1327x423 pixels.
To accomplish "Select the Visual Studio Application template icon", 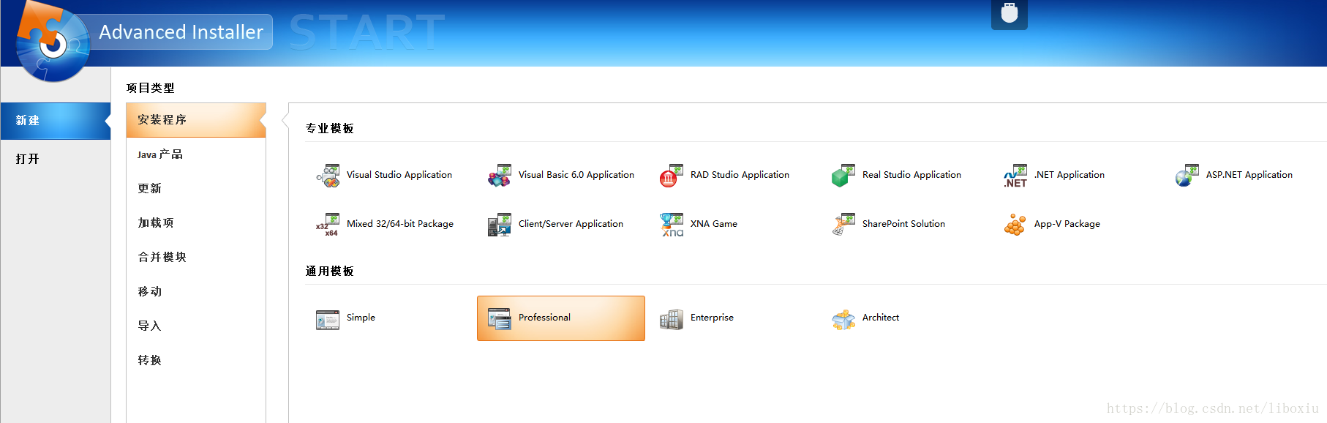I will 328,176.
